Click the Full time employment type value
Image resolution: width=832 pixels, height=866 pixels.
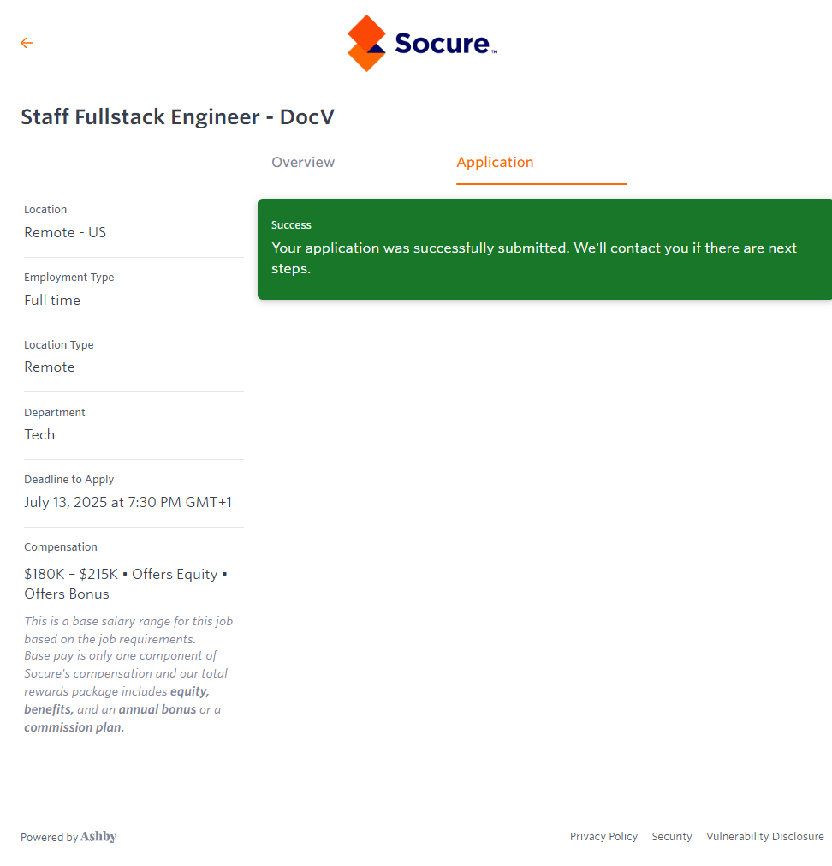tap(52, 301)
